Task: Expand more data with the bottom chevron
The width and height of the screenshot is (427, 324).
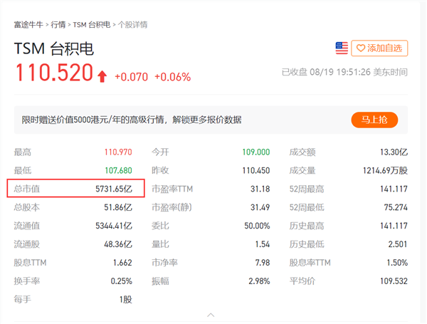Action: click(x=211, y=314)
